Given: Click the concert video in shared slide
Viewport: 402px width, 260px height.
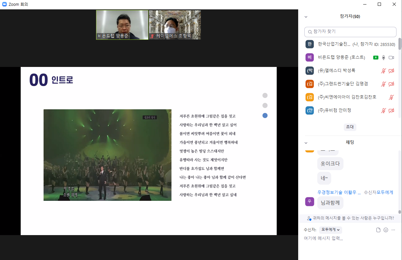Looking at the screenshot, I should pos(107,155).
